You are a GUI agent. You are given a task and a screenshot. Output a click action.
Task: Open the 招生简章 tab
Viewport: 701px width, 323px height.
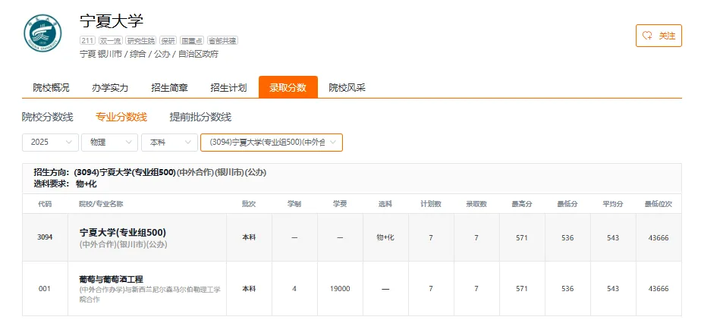(169, 87)
